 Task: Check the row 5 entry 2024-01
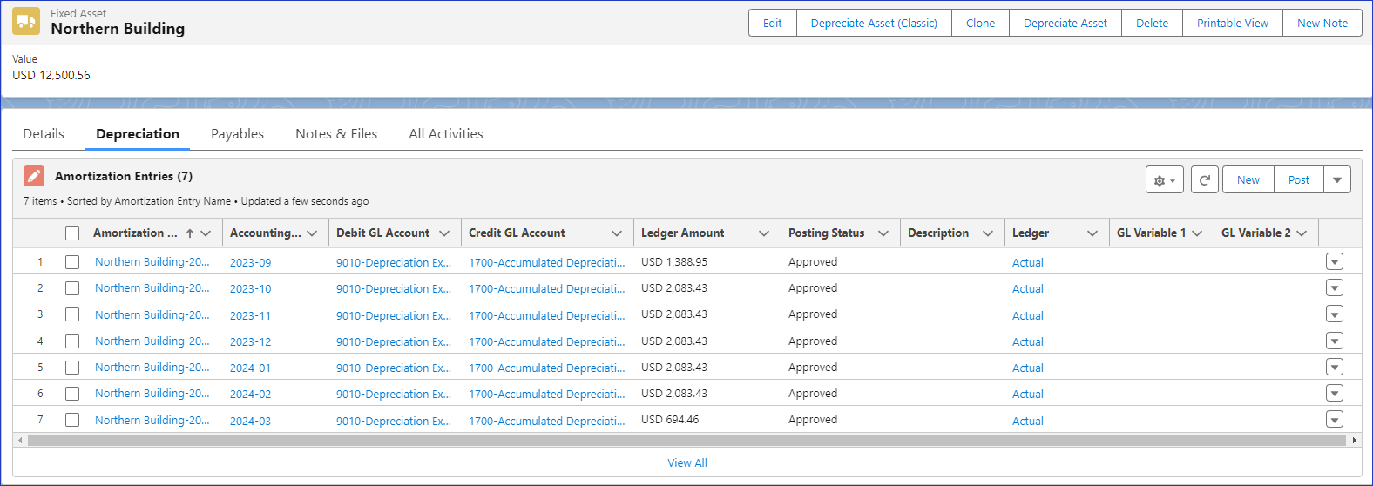pyautogui.click(x=72, y=368)
